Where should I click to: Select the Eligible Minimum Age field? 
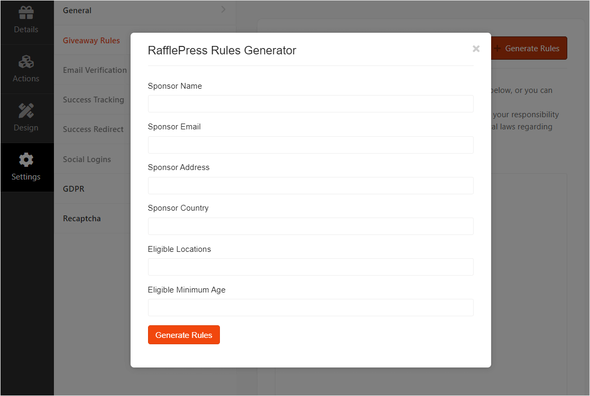[x=310, y=307]
